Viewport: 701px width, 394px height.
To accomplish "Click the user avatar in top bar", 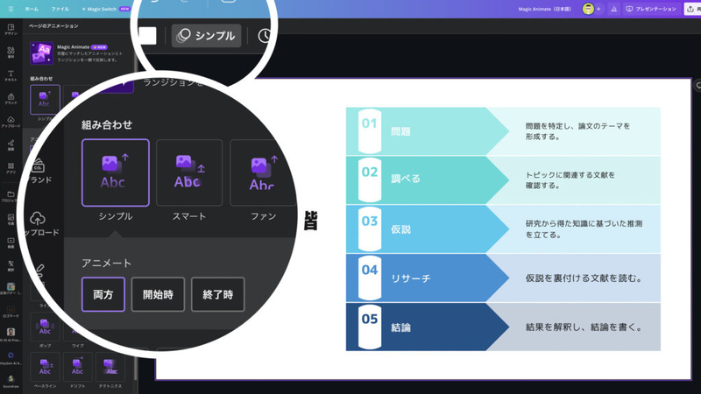I will click(588, 9).
